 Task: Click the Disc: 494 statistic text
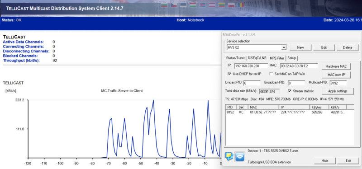[x=257, y=99]
